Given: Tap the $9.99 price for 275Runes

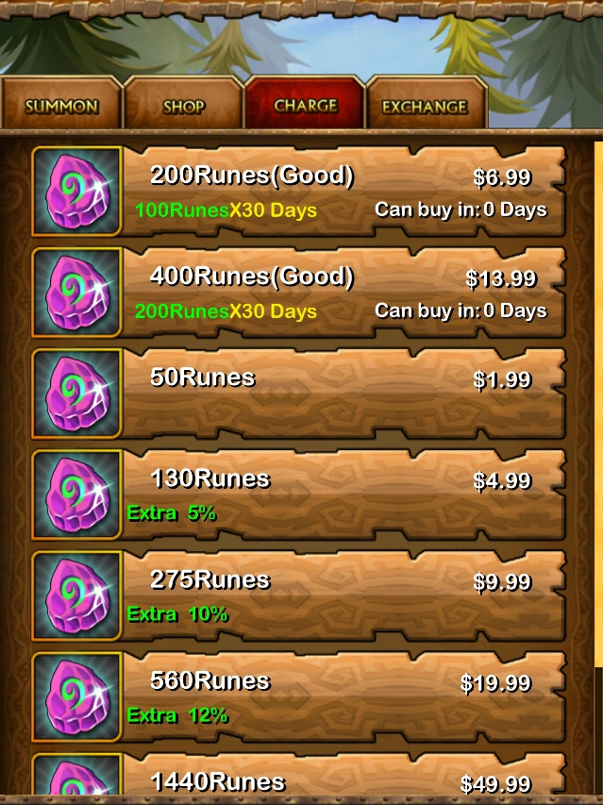Looking at the screenshot, I should pyautogui.click(x=502, y=582).
